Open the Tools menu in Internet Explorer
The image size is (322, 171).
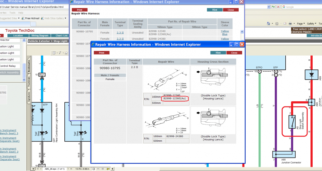pos(12,13)
